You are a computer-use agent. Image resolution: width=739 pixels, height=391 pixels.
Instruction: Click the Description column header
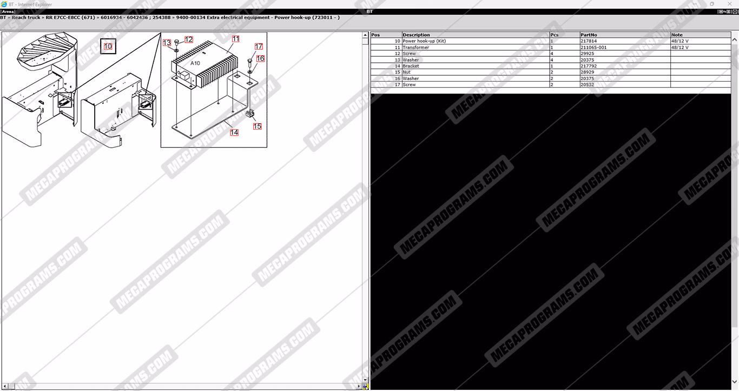[416, 35]
